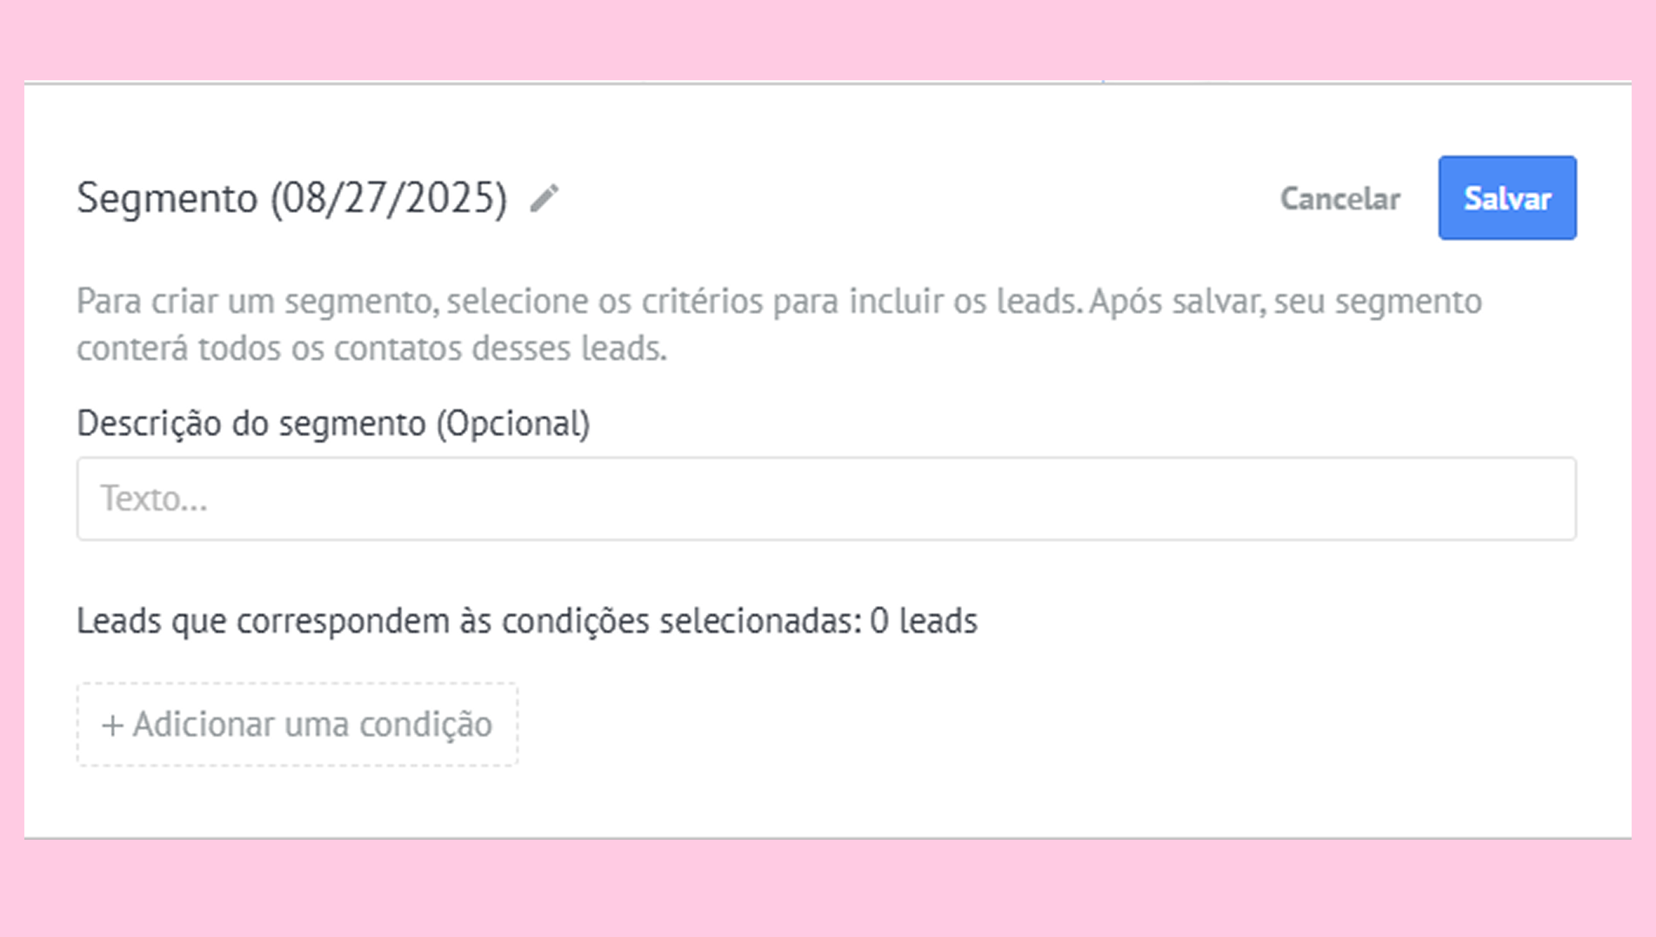Click the date portion of segment title
Image resolution: width=1656 pixels, height=937 pixels.
pyautogui.click(x=389, y=198)
